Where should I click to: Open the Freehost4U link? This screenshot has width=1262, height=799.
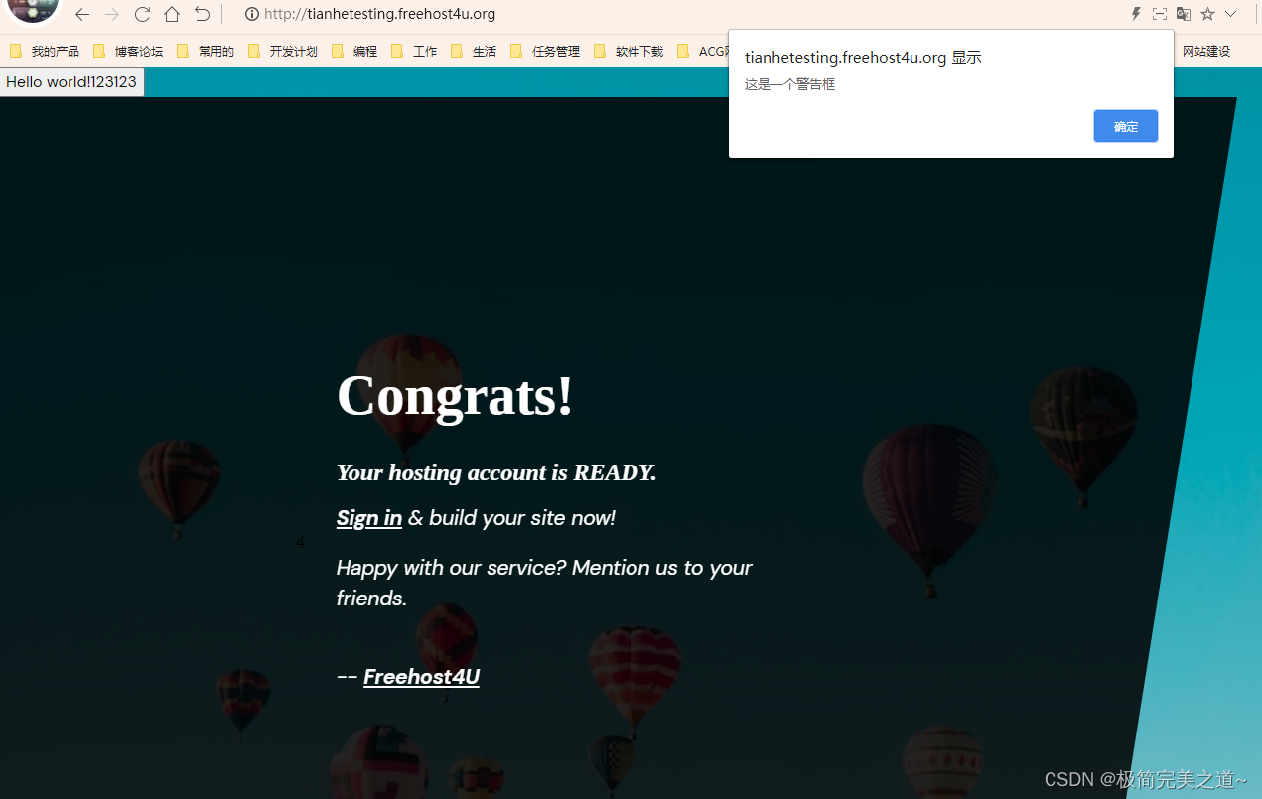click(421, 677)
